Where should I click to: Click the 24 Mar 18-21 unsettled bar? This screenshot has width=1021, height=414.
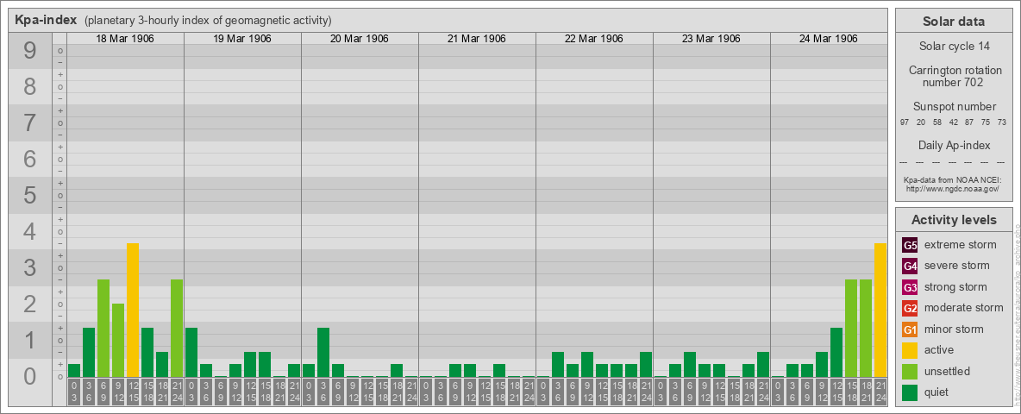(866, 328)
